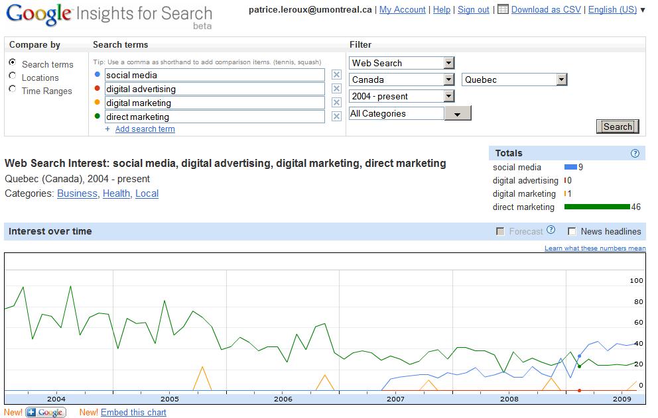Click the Search button

[618, 127]
